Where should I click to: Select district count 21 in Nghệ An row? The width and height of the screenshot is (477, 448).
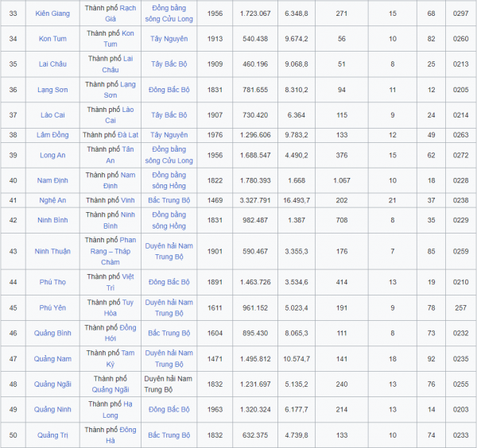393,200
